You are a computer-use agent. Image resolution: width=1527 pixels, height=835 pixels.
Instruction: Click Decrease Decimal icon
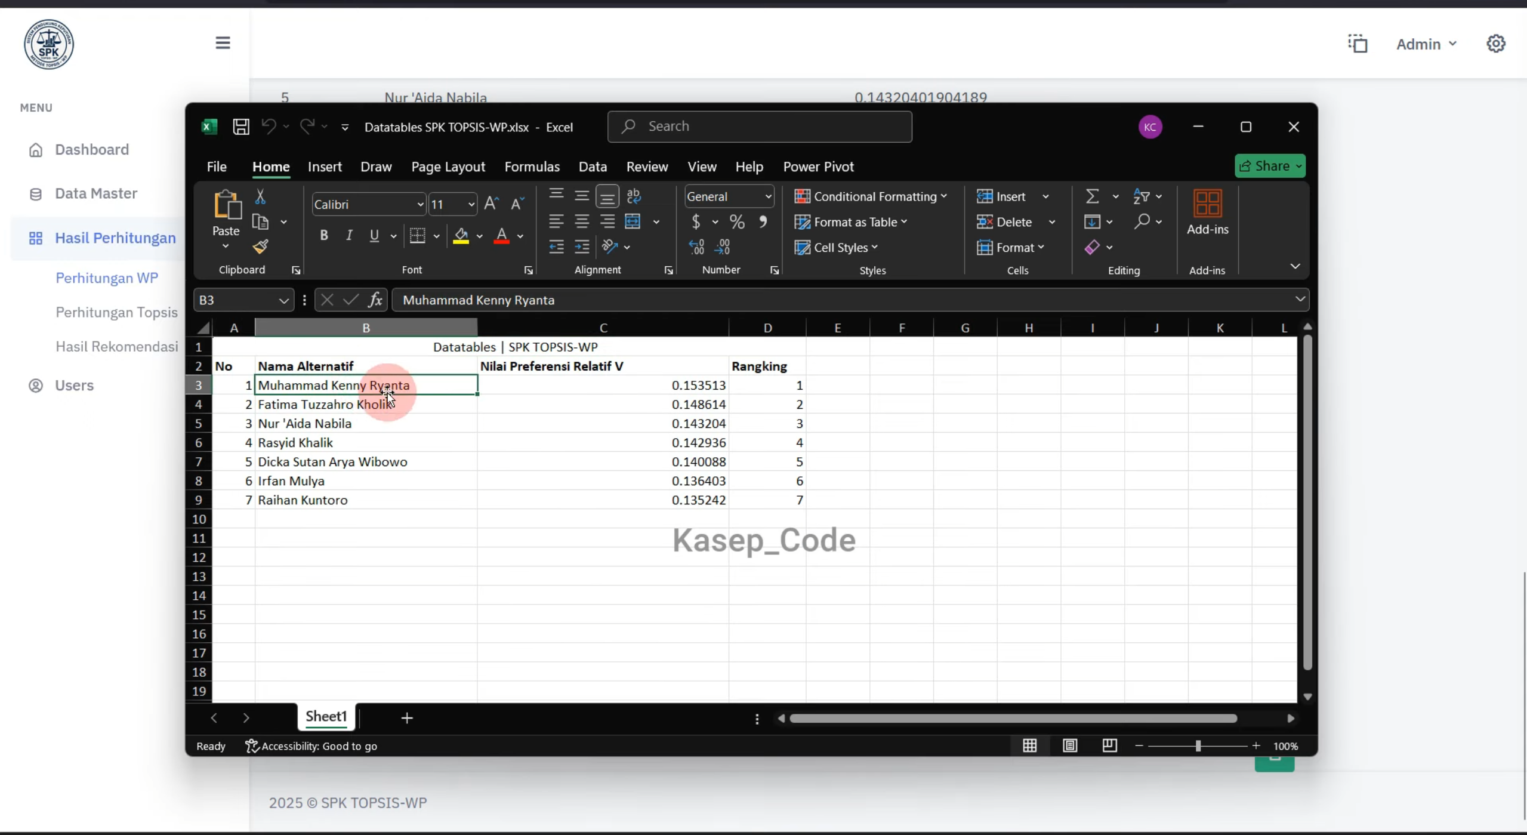pyautogui.click(x=722, y=247)
